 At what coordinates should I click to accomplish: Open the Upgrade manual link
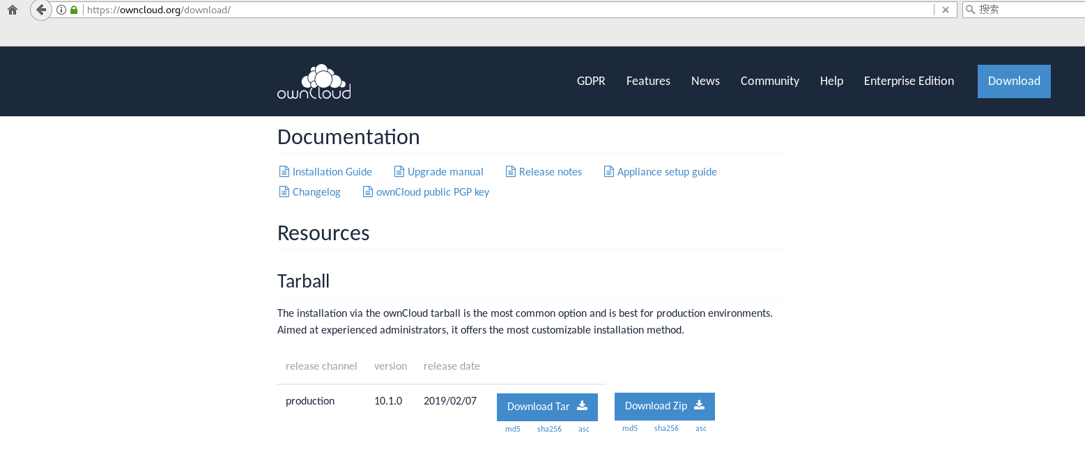445,172
